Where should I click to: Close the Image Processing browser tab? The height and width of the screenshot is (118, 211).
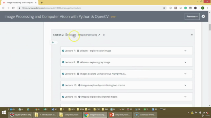[x=36, y=3]
